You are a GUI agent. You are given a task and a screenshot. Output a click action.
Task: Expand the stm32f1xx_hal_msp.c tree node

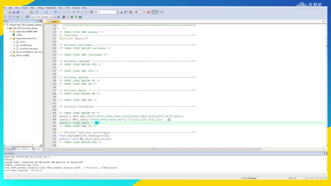click(x=14, y=49)
